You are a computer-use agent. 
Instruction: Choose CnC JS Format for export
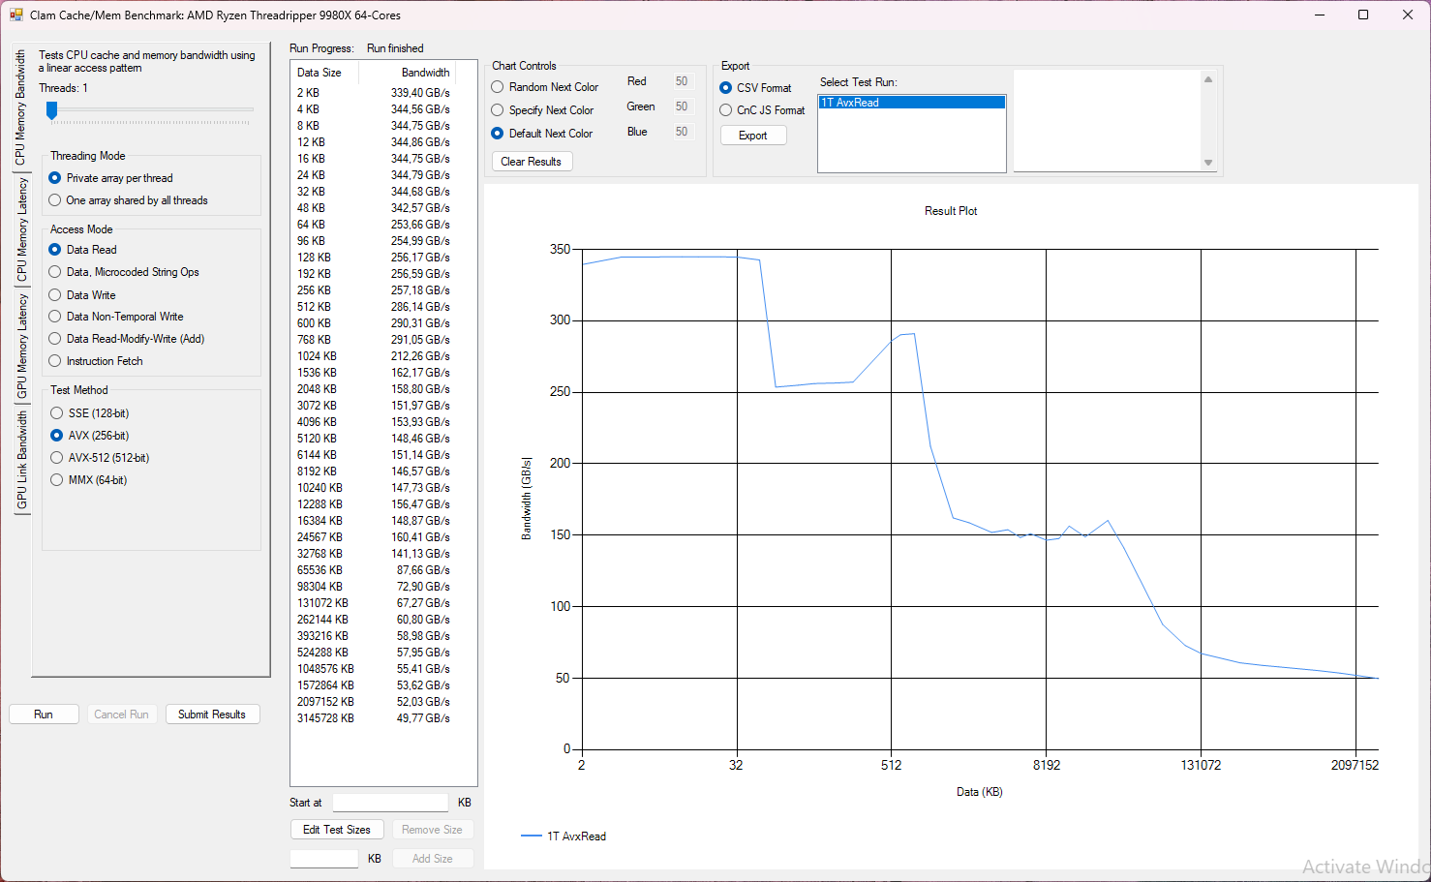click(762, 110)
